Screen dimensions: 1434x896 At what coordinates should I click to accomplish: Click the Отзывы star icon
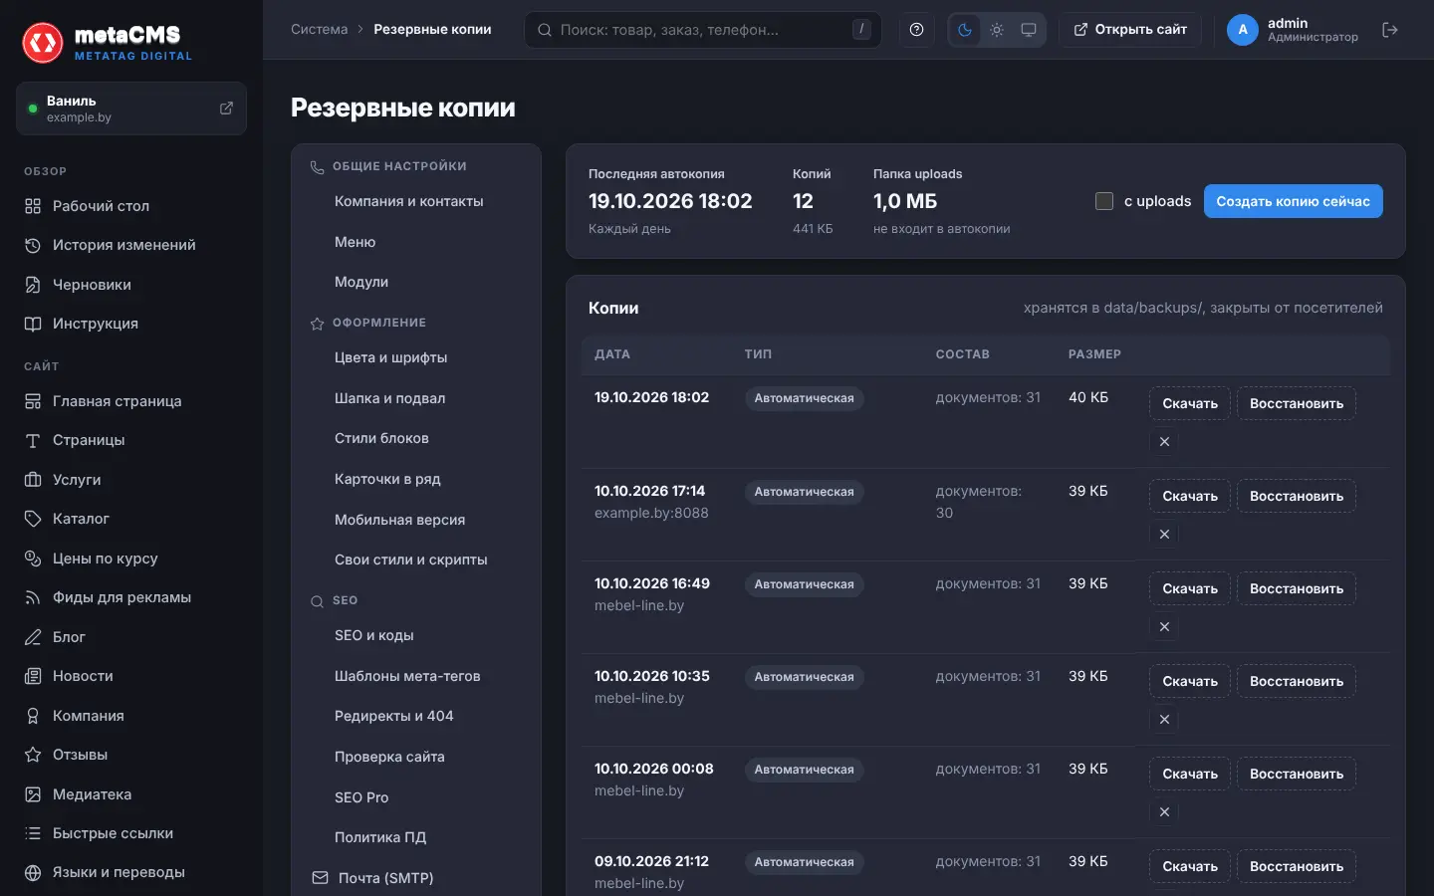tap(33, 755)
